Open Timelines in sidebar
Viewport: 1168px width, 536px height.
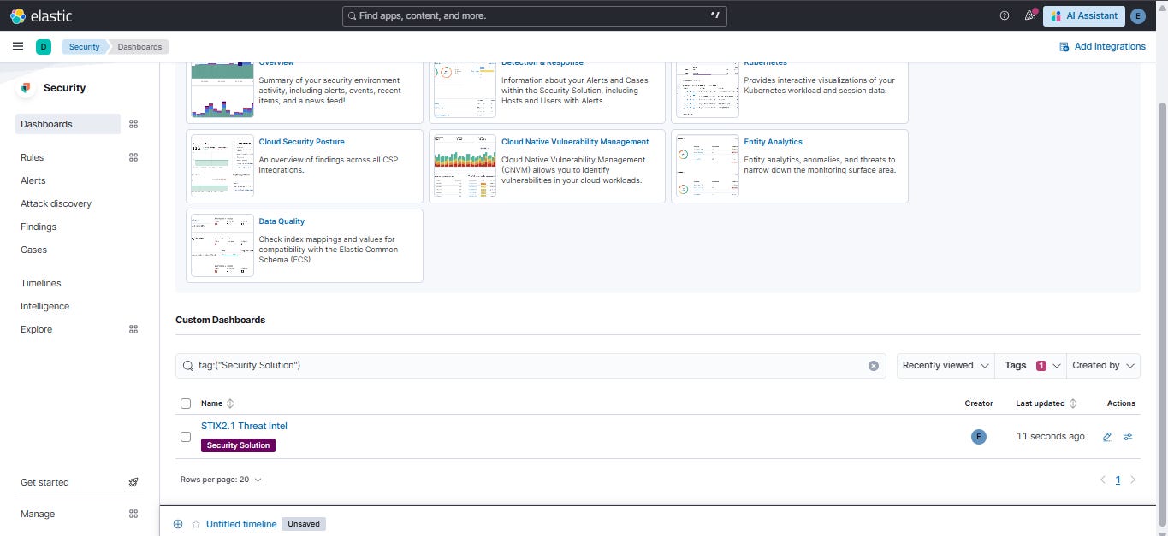41,283
